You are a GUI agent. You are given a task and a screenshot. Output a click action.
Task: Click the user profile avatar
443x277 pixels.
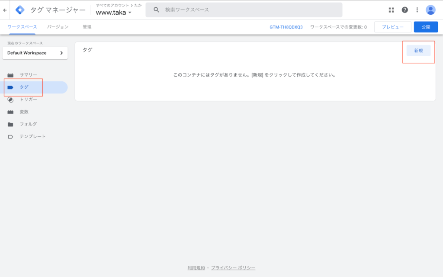[x=430, y=10]
